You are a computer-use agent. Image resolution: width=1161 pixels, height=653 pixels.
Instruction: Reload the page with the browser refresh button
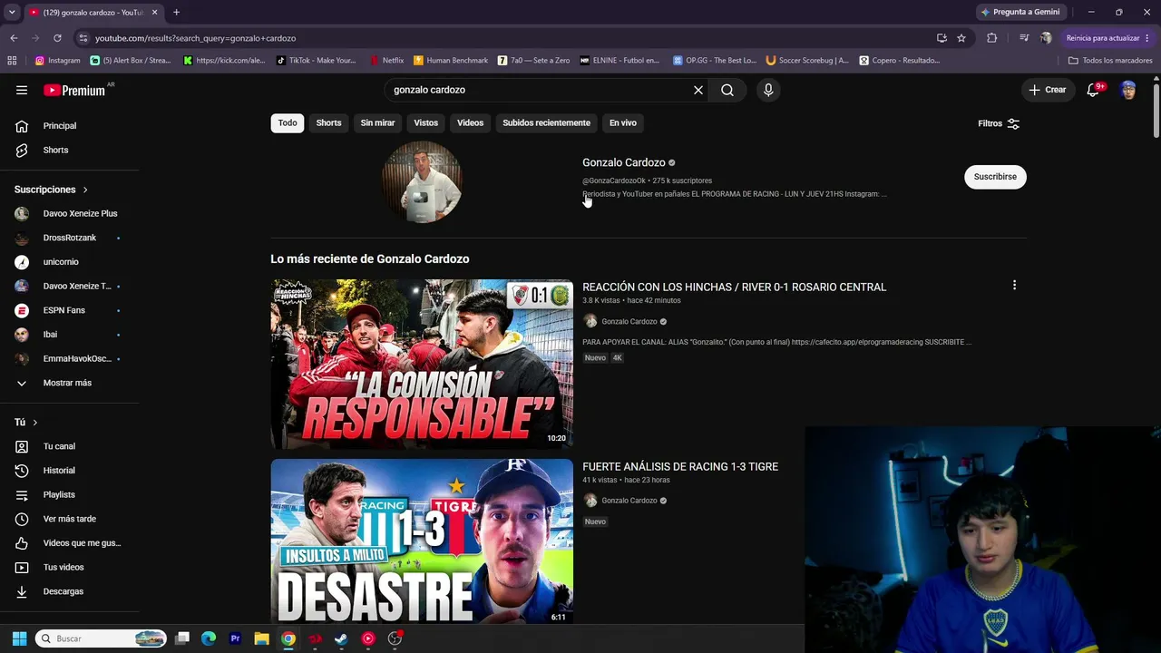pyautogui.click(x=57, y=38)
